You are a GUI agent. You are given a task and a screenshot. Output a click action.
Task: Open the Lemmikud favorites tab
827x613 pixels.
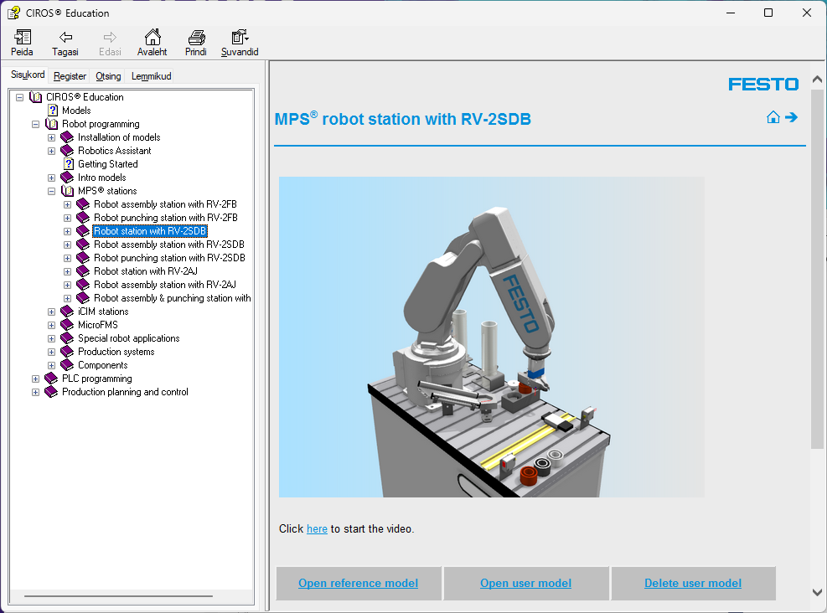coord(152,76)
